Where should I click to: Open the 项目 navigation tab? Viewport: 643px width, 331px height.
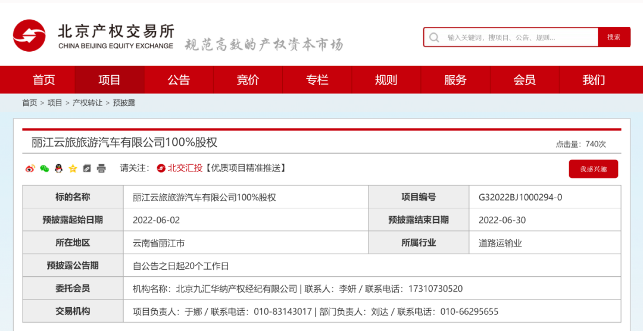click(110, 80)
